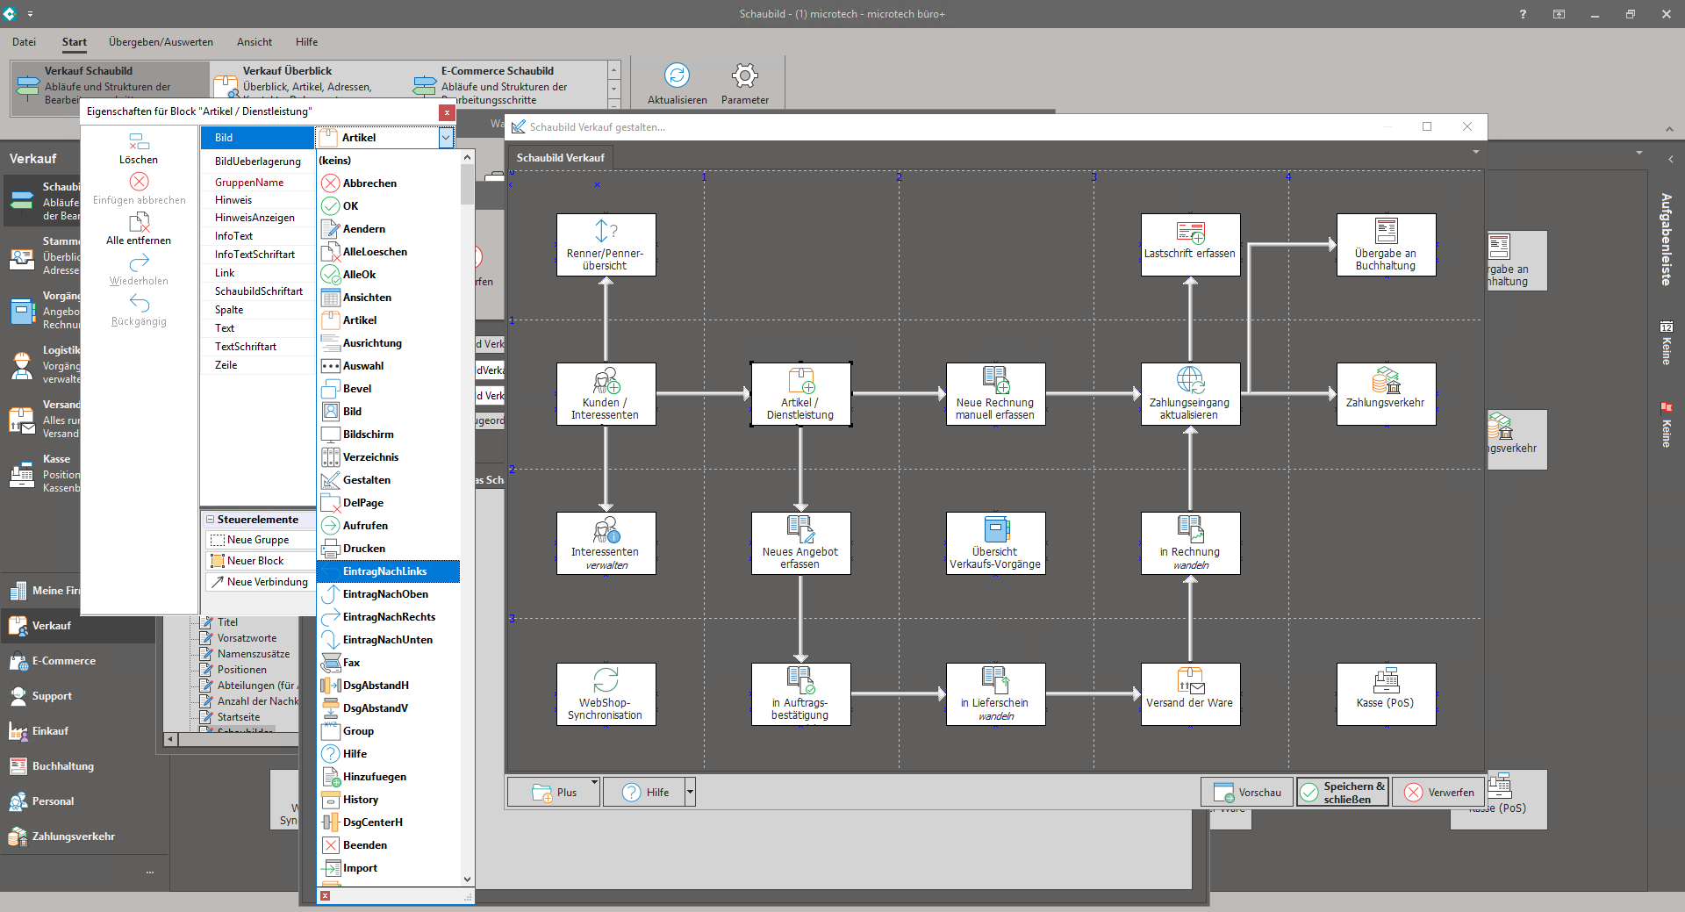This screenshot has height=912, width=1685.
Task: Click the Versand der Ware block
Action: [x=1189, y=693]
